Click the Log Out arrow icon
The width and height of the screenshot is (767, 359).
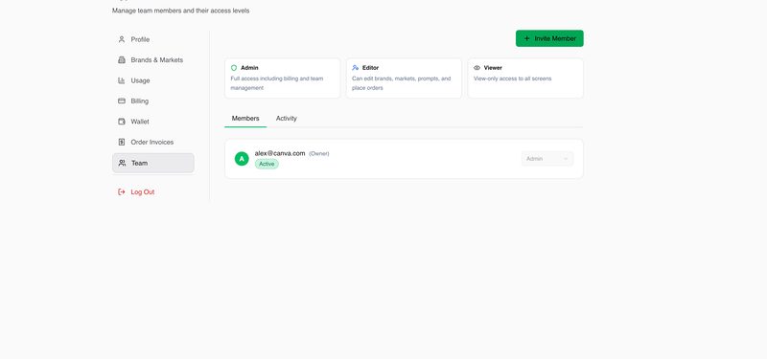click(x=122, y=192)
